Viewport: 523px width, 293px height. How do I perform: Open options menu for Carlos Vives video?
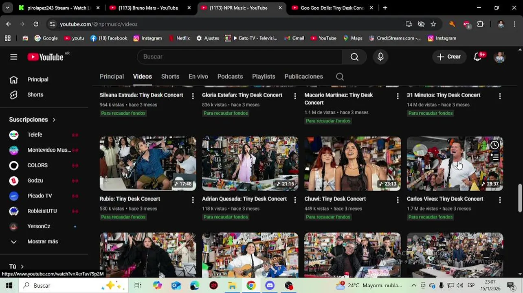pos(500,200)
